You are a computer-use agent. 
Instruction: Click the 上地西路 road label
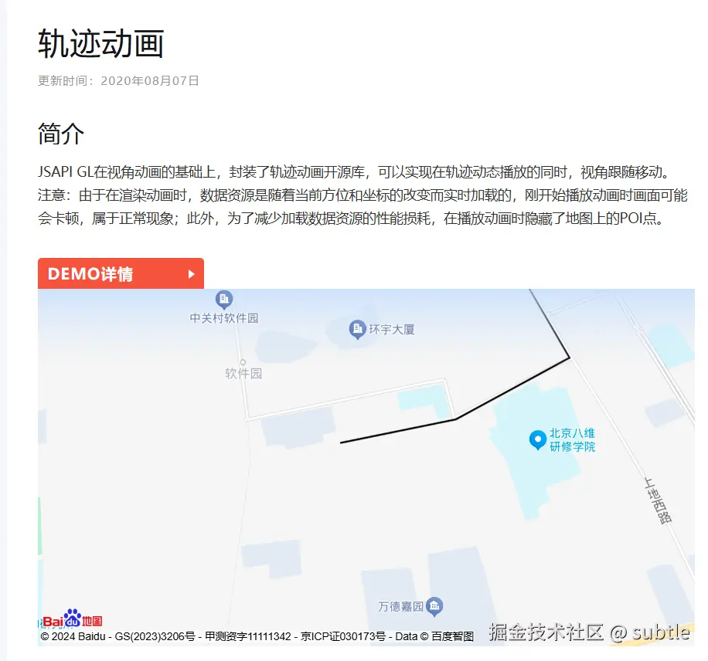pos(658,500)
